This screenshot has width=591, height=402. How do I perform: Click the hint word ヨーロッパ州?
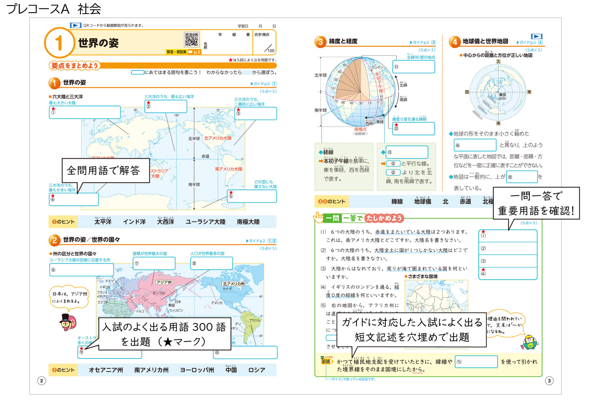coord(197,370)
